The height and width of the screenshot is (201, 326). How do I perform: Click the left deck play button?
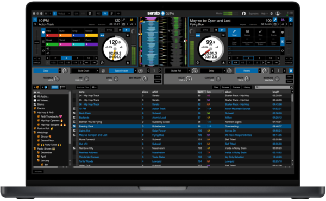click(x=126, y=30)
